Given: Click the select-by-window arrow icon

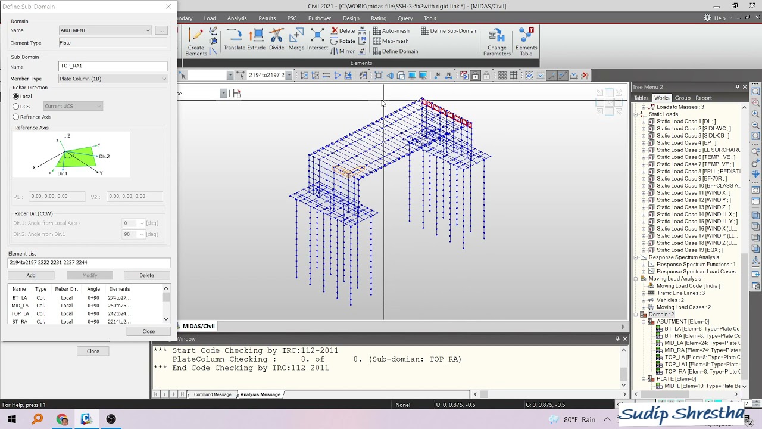Looking at the screenshot, I should pyautogui.click(x=183, y=76).
